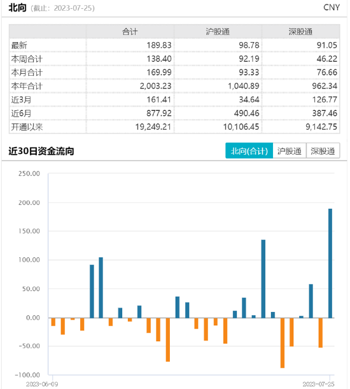Click the -100.00 y-axis label

tap(27, 375)
